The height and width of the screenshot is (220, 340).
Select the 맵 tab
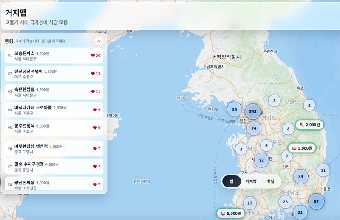(232, 181)
